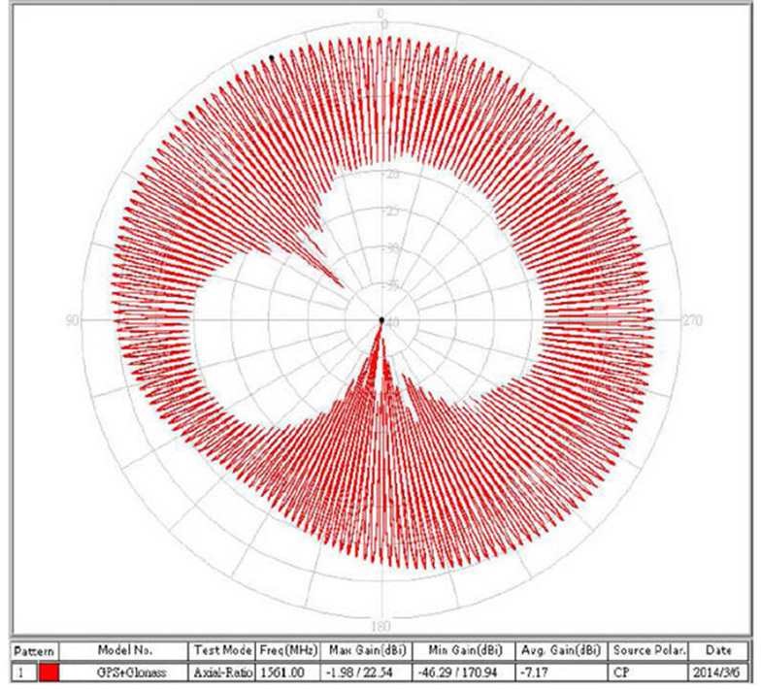Select the -1.98 / 22.54 max gain cell
Image resolution: width=761 pixels, height=689 pixels.
click(367, 671)
